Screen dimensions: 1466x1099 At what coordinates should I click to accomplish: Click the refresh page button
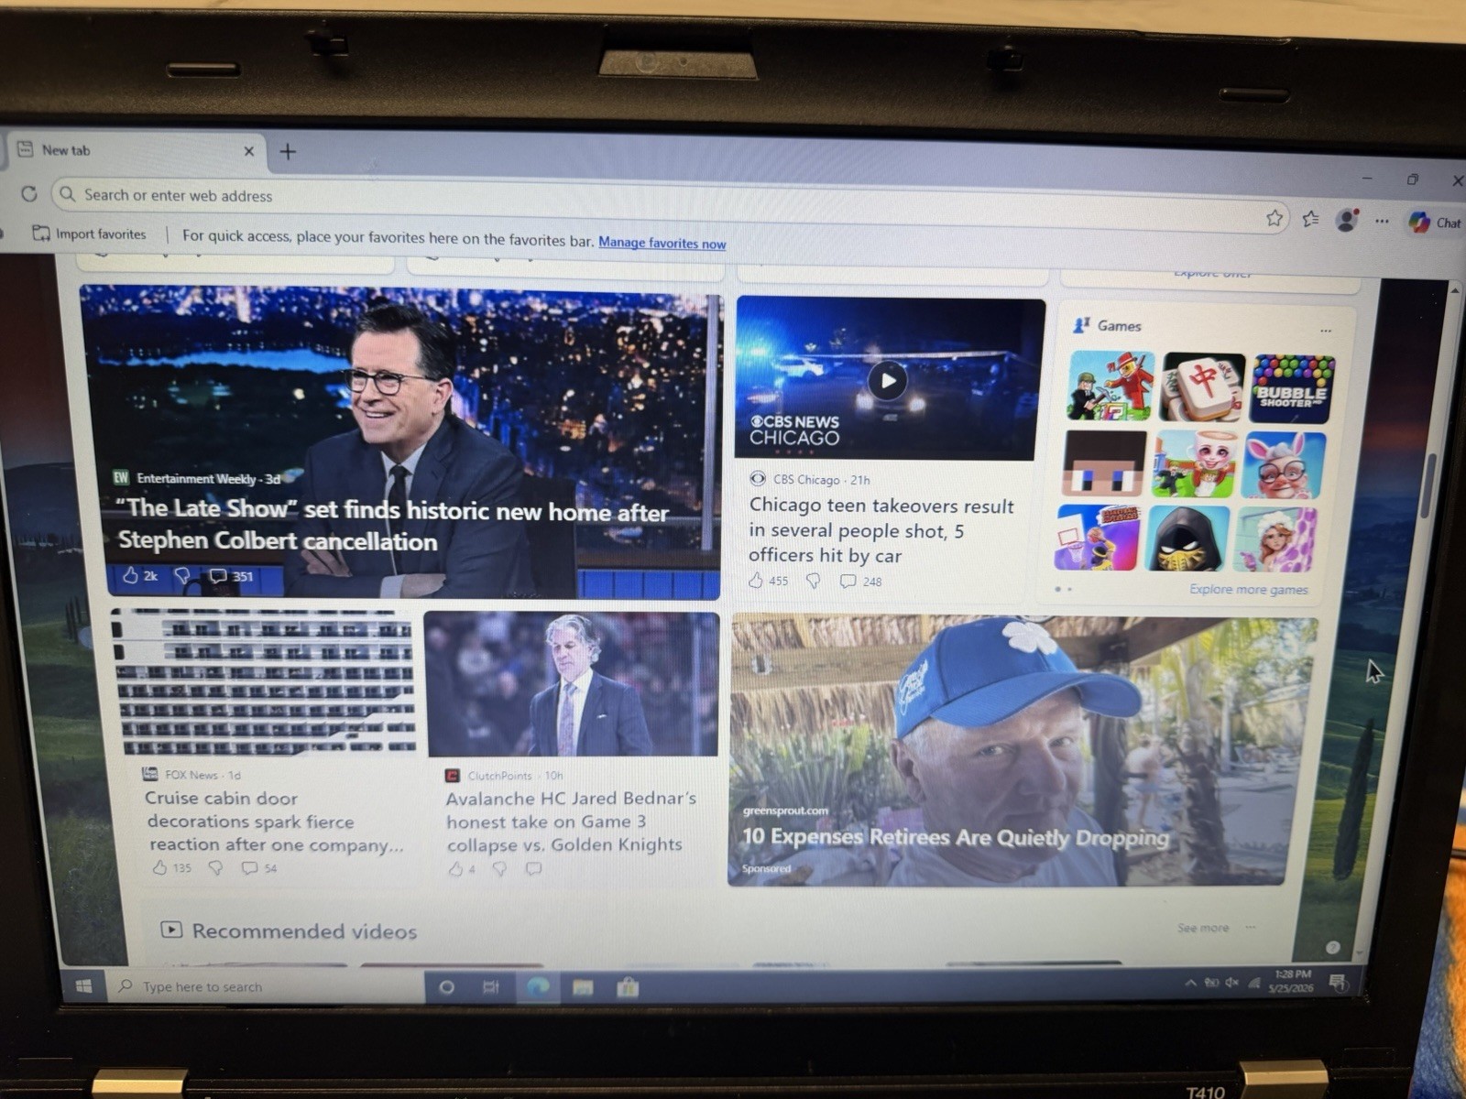coord(29,194)
